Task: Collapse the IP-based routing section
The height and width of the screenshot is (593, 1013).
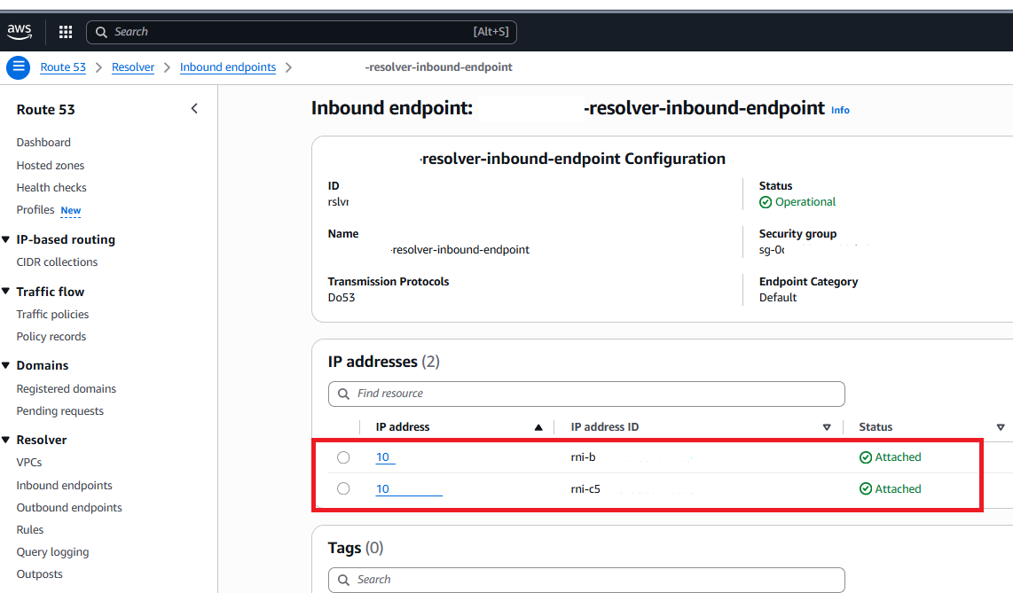Action: coord(7,240)
